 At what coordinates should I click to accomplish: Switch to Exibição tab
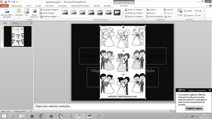tap(107, 6)
